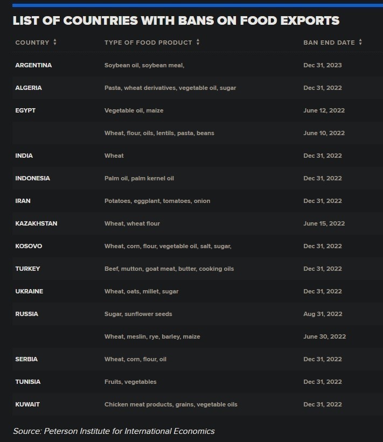Select Egypt in the country column
The width and height of the screenshot is (383, 442).
[x=25, y=110]
